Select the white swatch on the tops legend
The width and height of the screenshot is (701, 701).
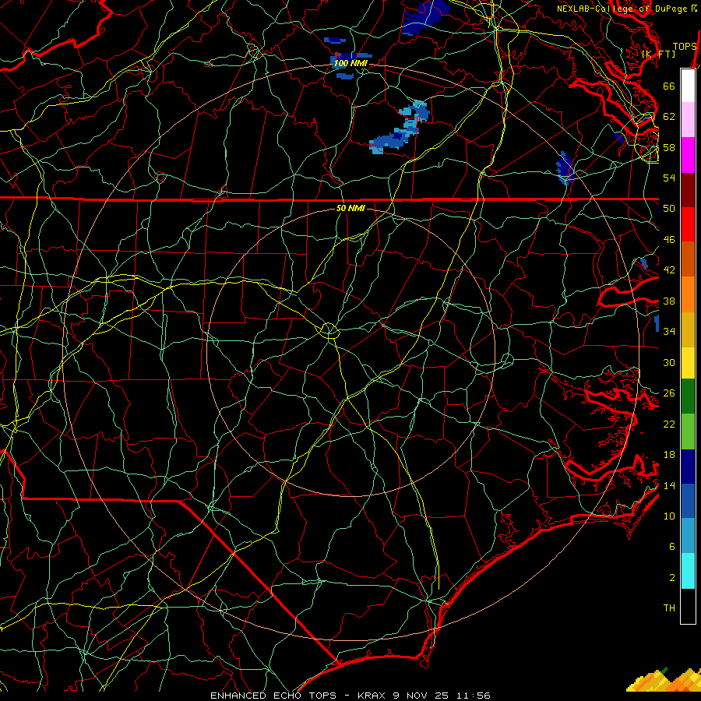(x=688, y=86)
